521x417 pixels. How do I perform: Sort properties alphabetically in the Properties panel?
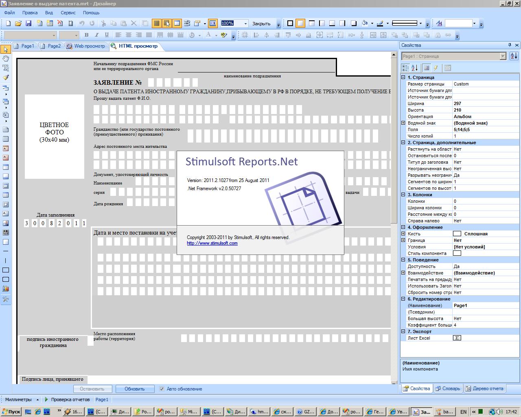[x=414, y=68]
